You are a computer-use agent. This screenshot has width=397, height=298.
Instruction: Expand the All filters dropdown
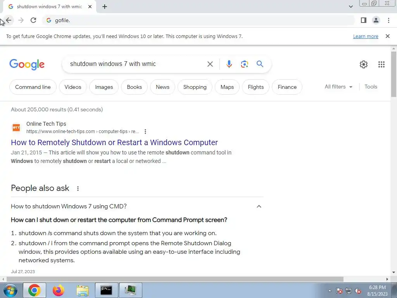point(338,87)
